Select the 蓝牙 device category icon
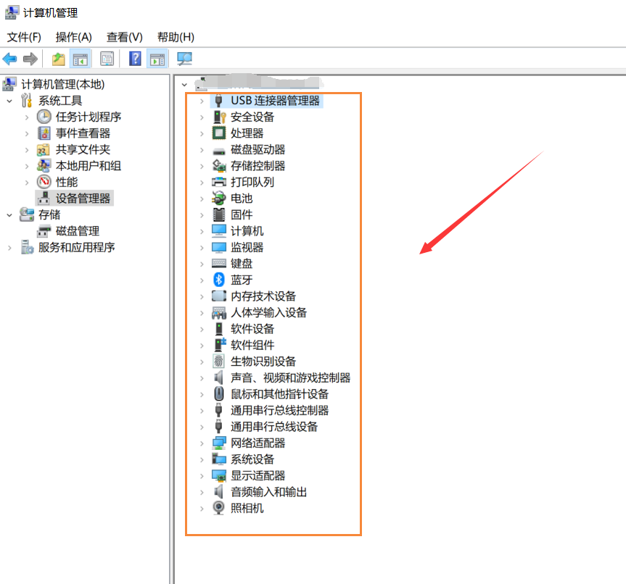 coord(219,280)
